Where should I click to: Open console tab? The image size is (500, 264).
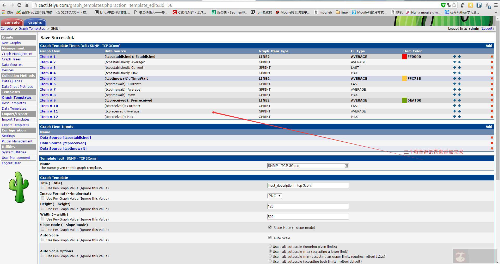pos(12,23)
